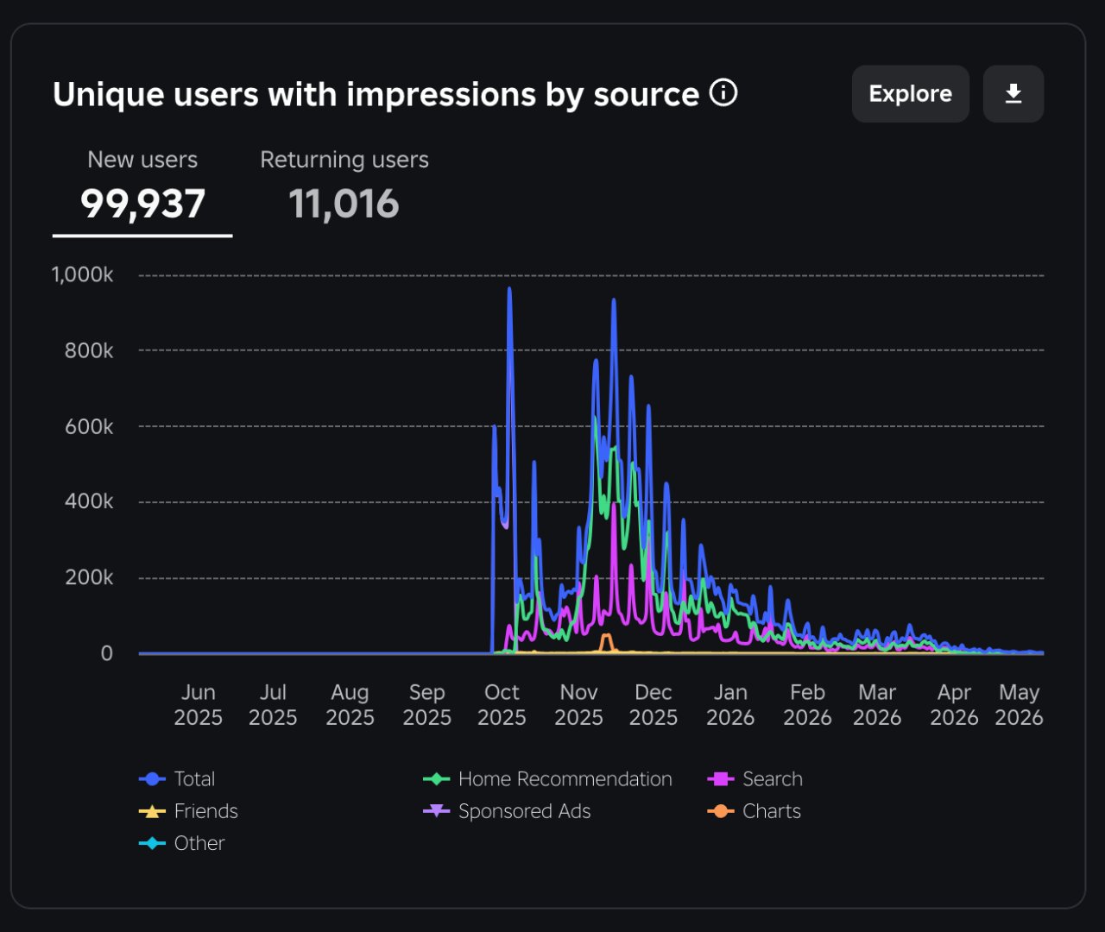Click the '400k' y-axis label
Viewport: 1105px width, 932px height.
pos(89,501)
